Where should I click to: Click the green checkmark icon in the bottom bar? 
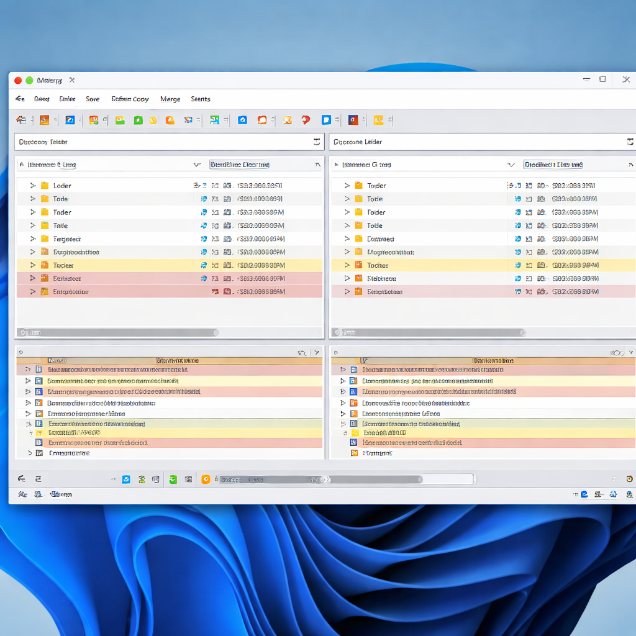point(174,479)
